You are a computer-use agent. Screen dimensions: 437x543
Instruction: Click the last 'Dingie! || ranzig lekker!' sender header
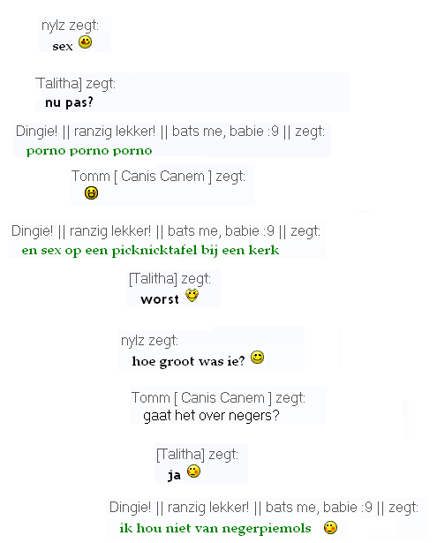[264, 508]
